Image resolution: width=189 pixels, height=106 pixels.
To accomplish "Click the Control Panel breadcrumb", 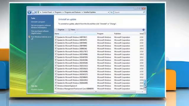I will (47, 12).
